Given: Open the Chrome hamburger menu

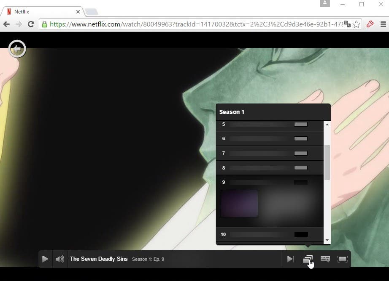Looking at the screenshot, I should [383, 24].
